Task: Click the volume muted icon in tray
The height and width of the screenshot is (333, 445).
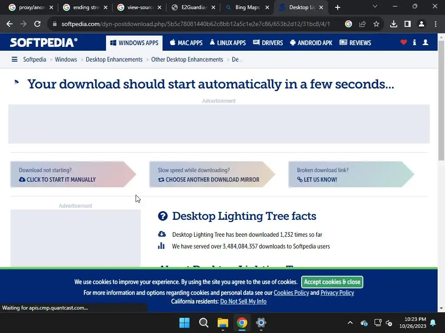Action: 389,323
